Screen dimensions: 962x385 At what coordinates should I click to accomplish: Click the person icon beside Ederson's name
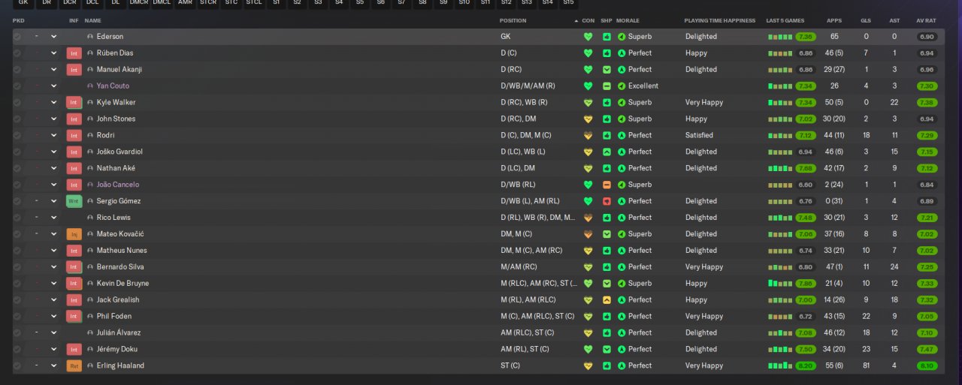90,37
